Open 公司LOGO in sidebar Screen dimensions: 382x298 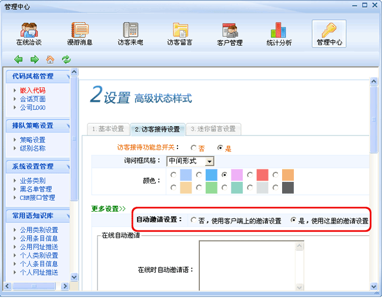point(33,107)
